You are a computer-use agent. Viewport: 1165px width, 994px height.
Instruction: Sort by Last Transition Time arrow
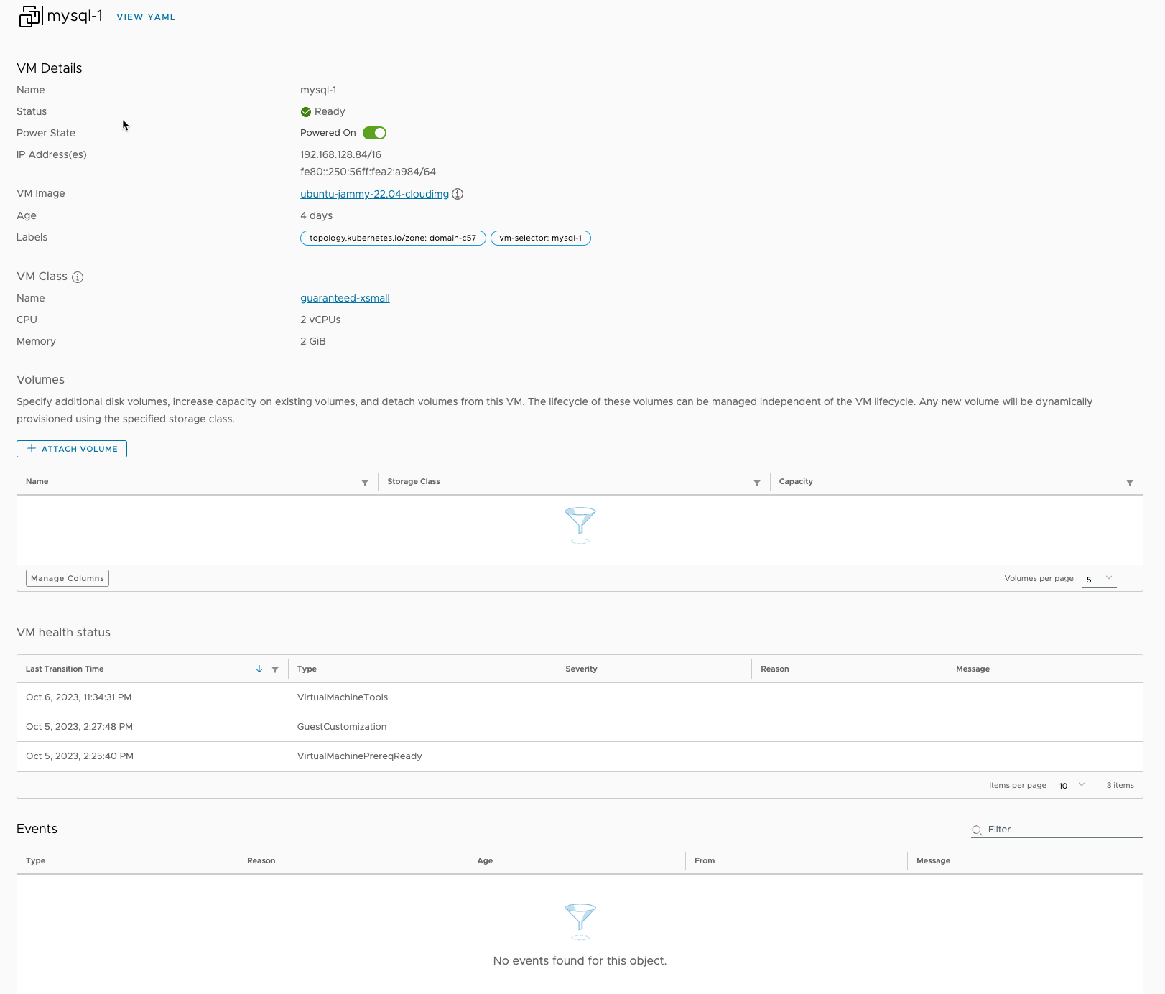259,669
